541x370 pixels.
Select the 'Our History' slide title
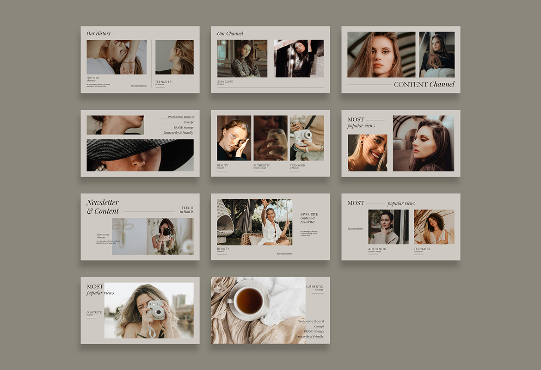click(x=98, y=33)
